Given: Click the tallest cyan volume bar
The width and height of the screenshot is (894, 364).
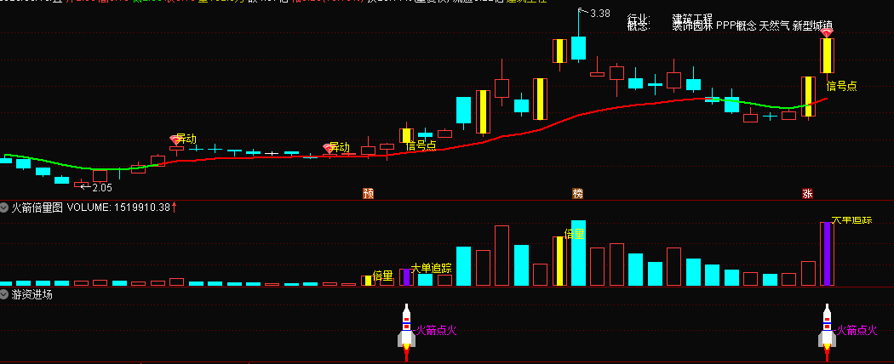Looking at the screenshot, I should coord(578,253).
